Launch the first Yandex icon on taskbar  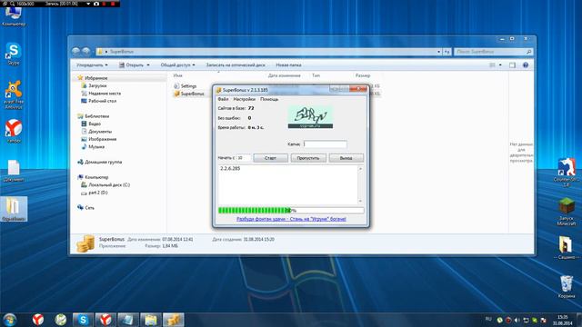pyautogui.click(x=38, y=319)
